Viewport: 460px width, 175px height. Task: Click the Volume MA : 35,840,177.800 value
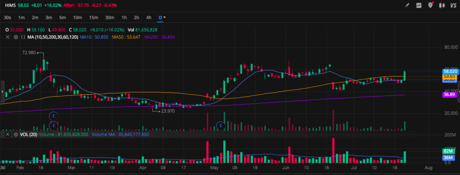(120, 135)
